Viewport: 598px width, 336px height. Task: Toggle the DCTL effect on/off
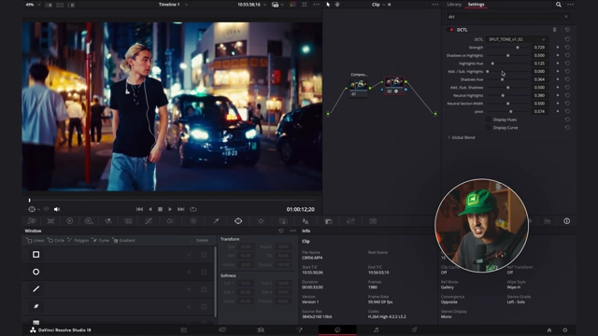pyautogui.click(x=451, y=30)
